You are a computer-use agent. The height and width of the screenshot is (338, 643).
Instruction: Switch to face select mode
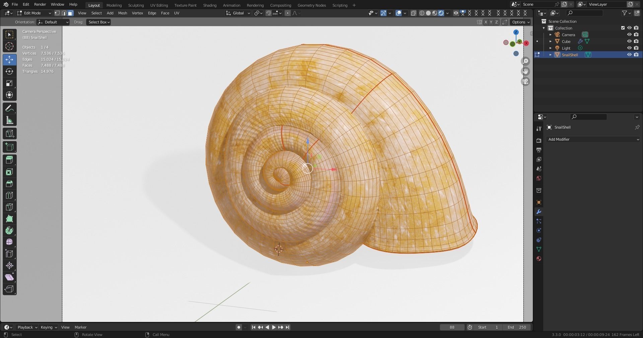pyautogui.click(x=70, y=13)
